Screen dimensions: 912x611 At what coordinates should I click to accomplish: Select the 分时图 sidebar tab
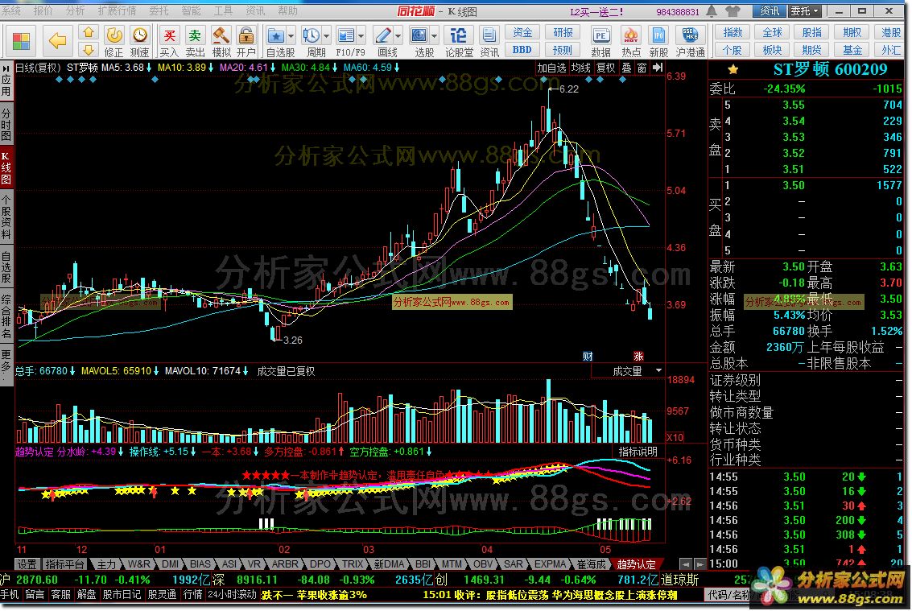(6, 125)
